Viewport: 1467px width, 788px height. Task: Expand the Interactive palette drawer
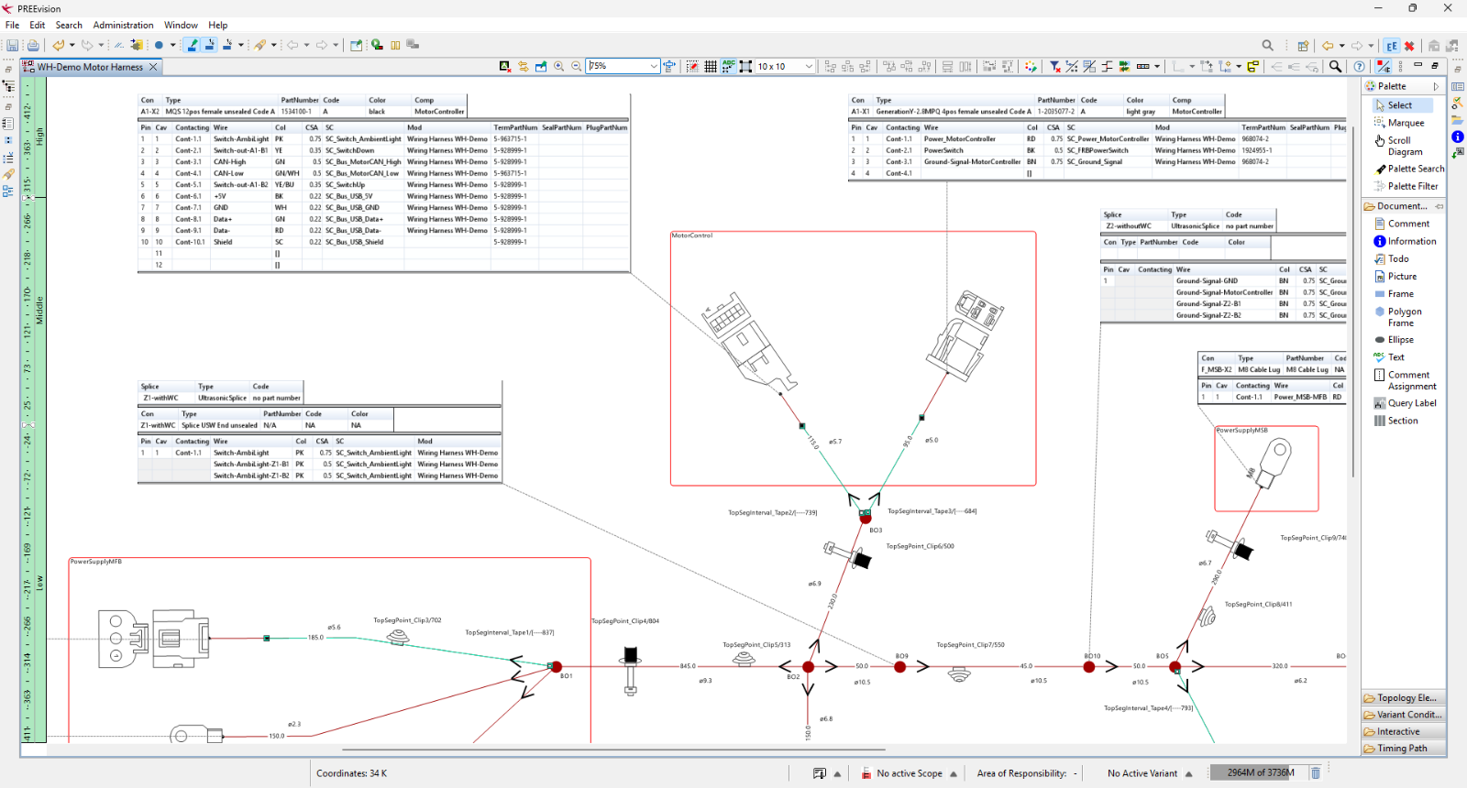1404,731
